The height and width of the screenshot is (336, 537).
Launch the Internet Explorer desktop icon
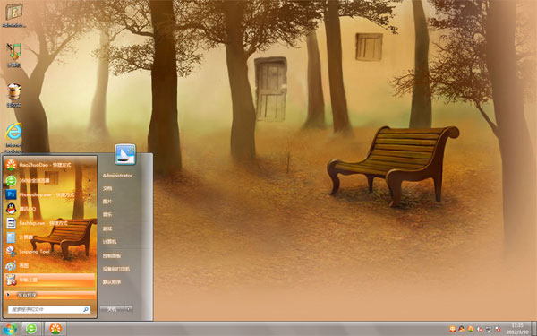click(14, 137)
